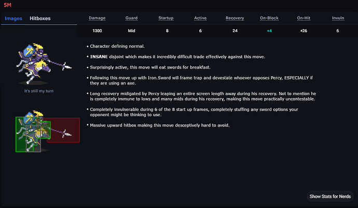Click the On-Hit header label
The image size is (358, 208).
tap(303, 18)
